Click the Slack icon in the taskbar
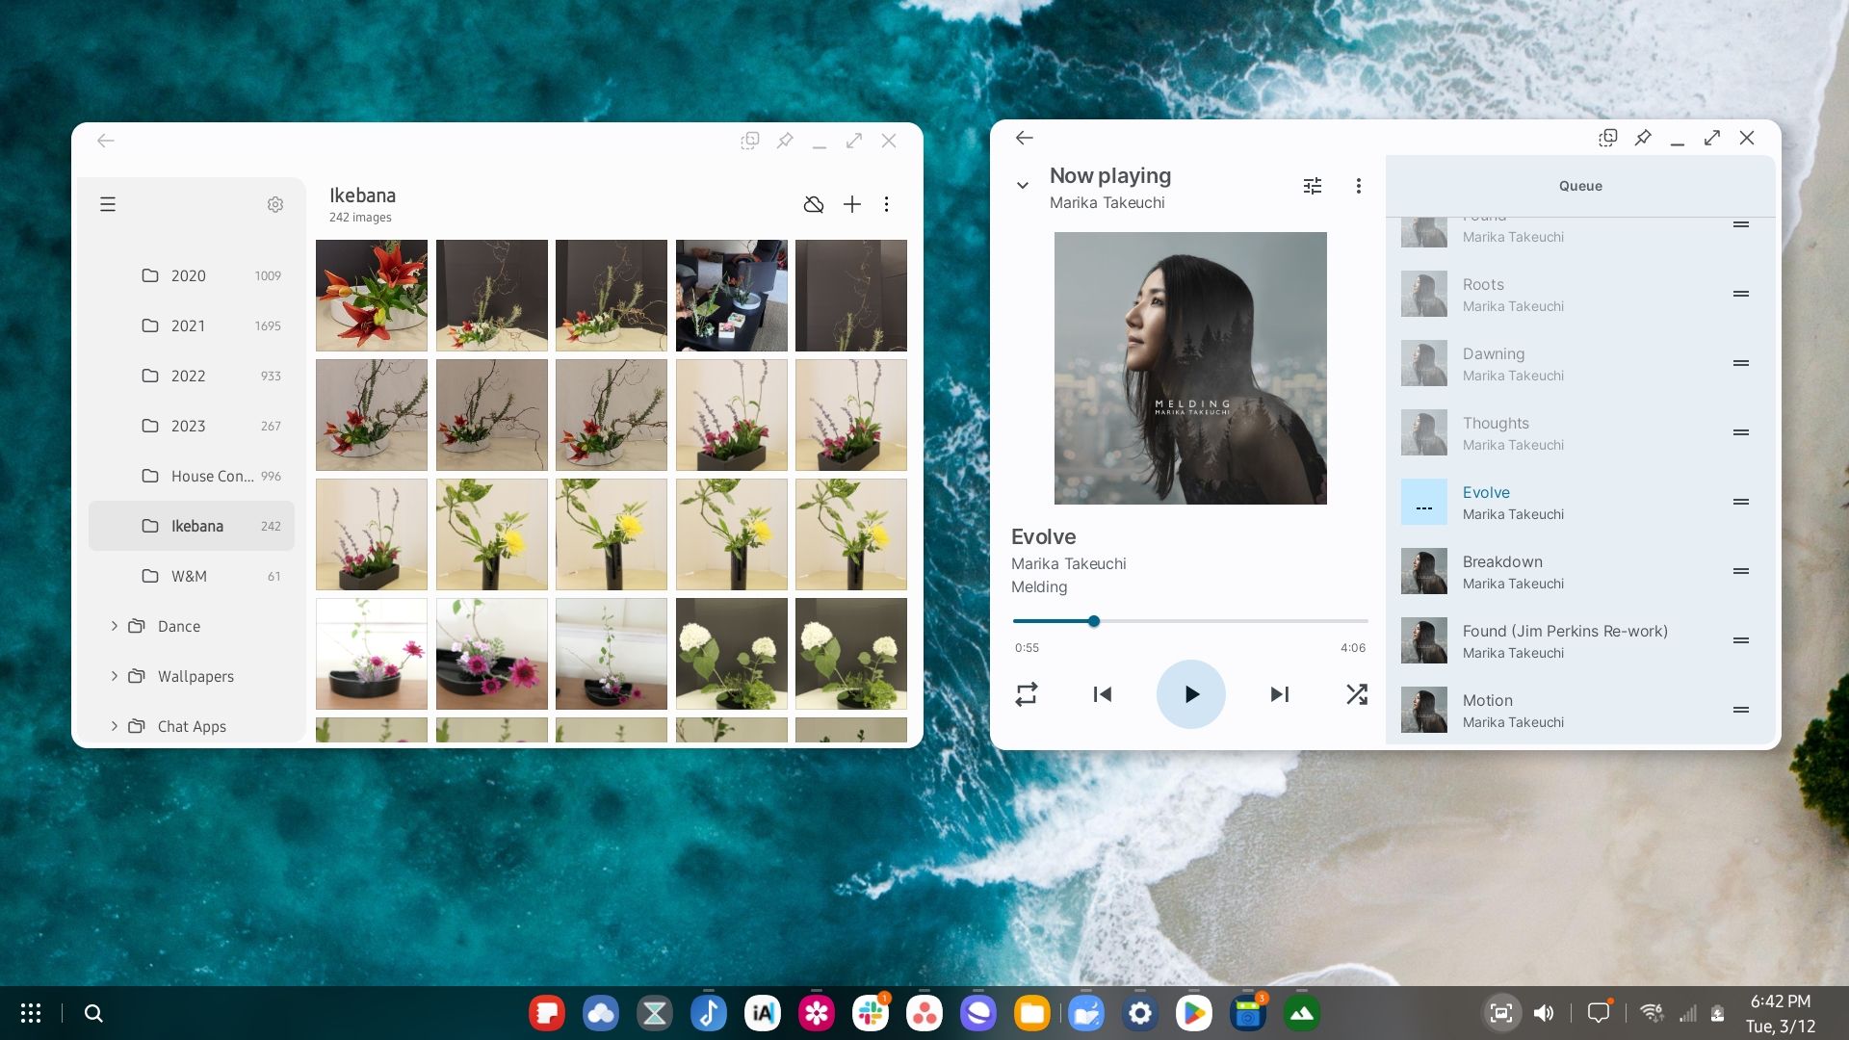Viewport: 1849px width, 1040px height. pos(870,1012)
